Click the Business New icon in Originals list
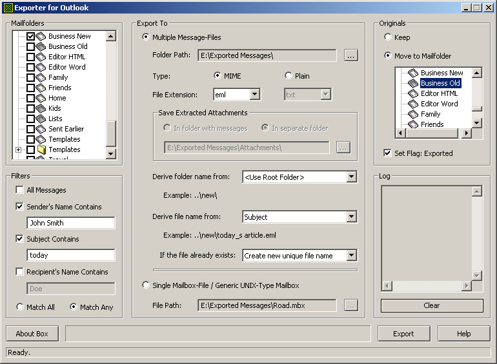This screenshot has width=497, height=364. click(x=413, y=73)
